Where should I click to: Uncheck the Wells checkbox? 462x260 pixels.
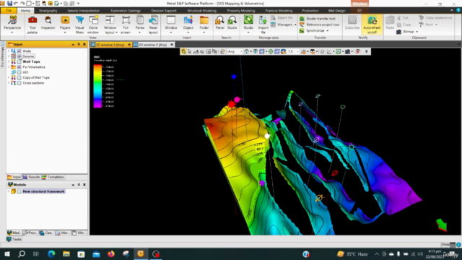19,51
